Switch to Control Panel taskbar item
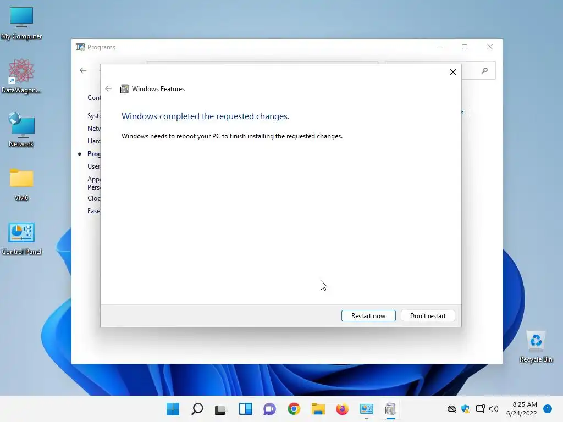Image resolution: width=563 pixels, height=422 pixels. 367,409
